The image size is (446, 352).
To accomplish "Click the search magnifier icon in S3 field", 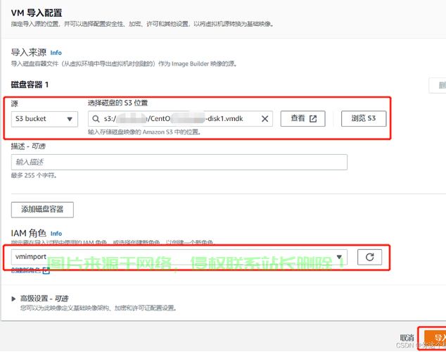I will click(x=96, y=119).
